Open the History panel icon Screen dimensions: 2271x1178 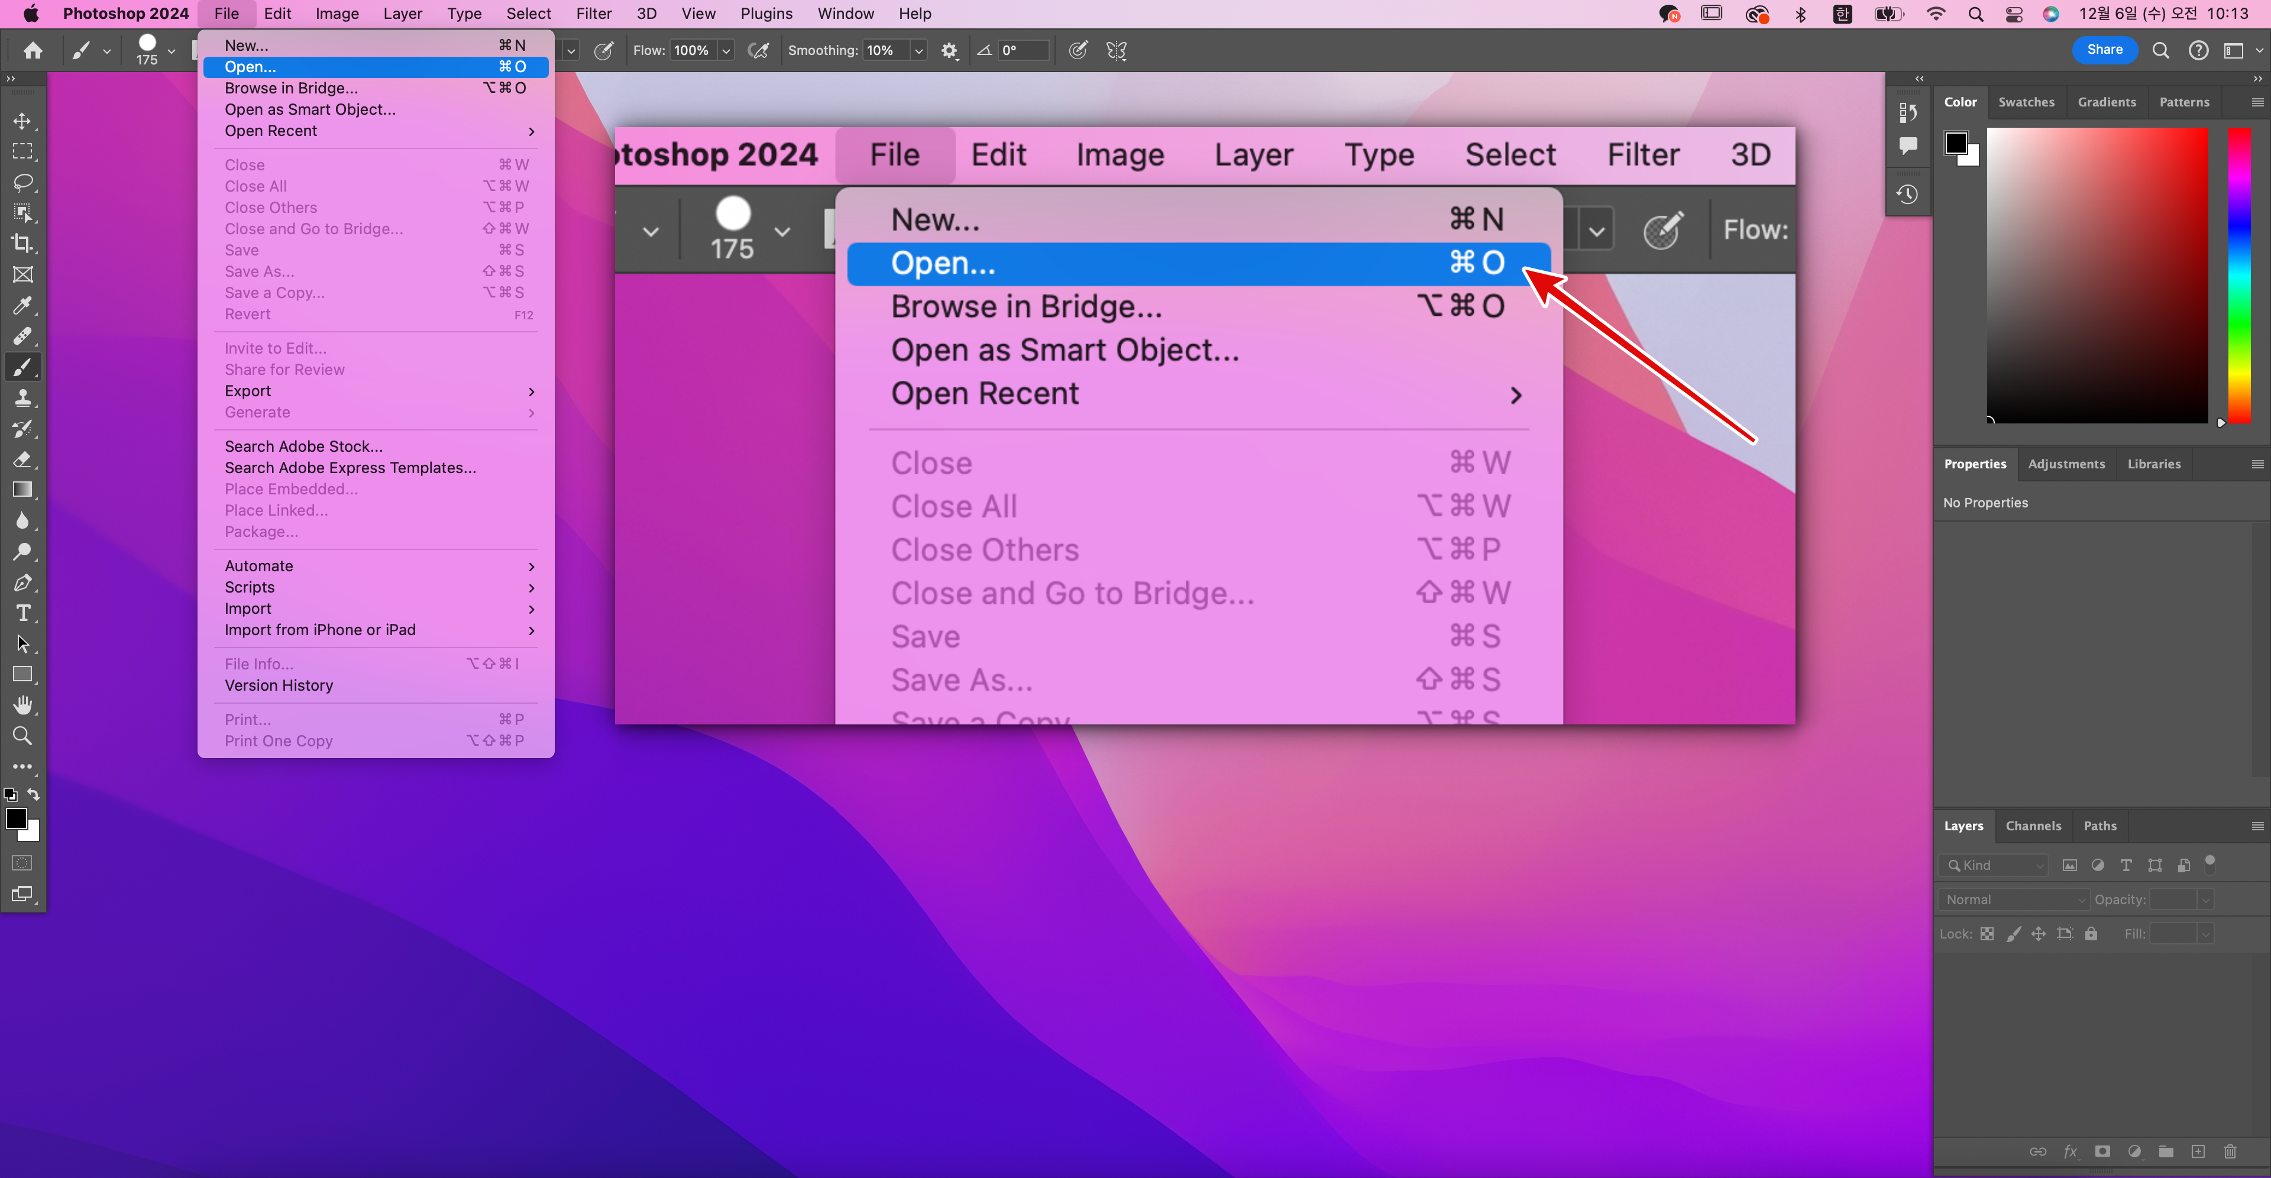(1908, 194)
